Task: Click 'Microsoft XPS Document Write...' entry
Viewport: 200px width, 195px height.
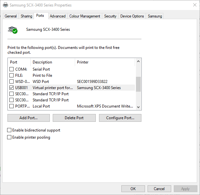Action: click(105, 106)
